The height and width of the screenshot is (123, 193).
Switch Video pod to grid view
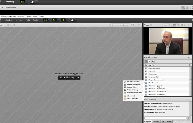[x=174, y=25]
